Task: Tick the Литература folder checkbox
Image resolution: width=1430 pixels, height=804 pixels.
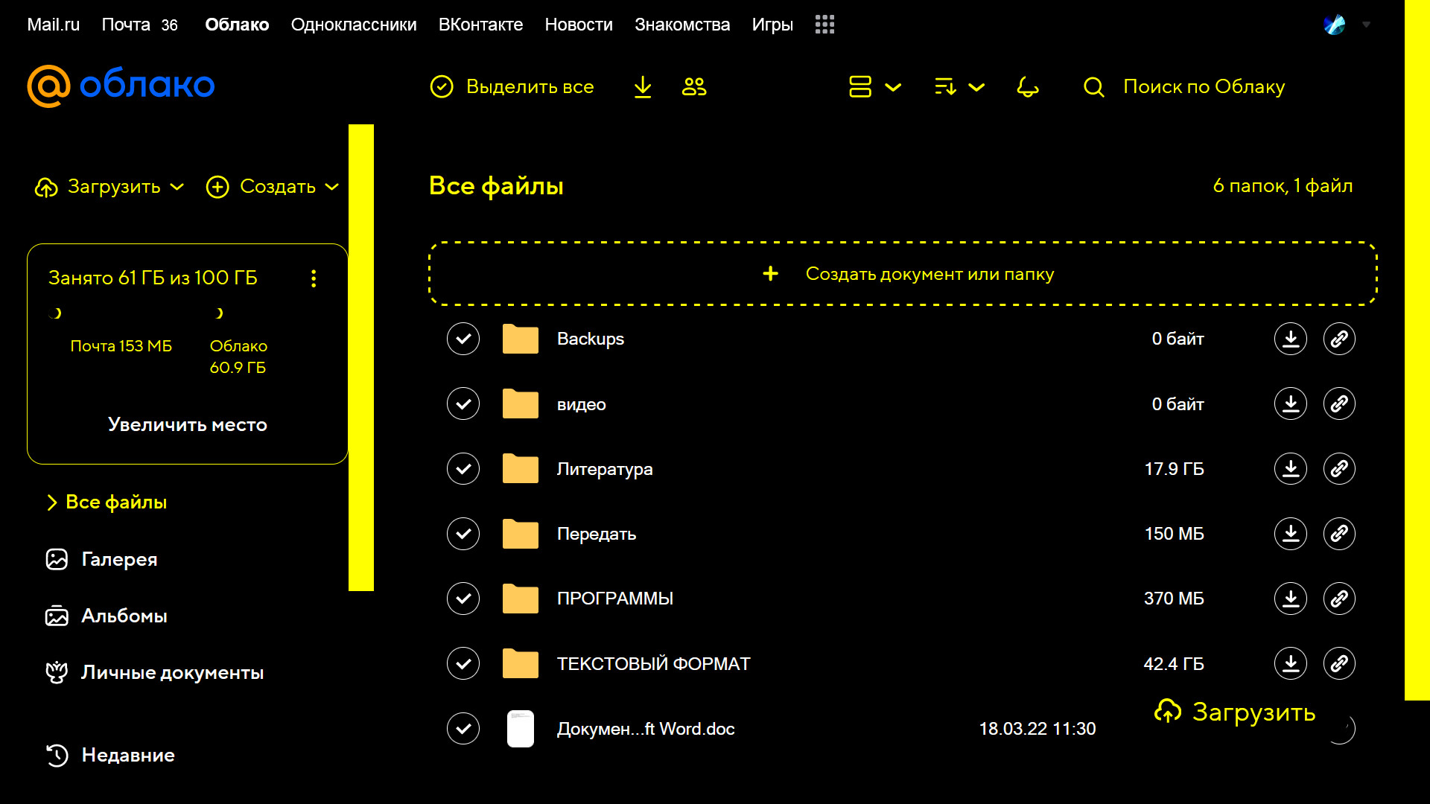Action: (x=463, y=468)
